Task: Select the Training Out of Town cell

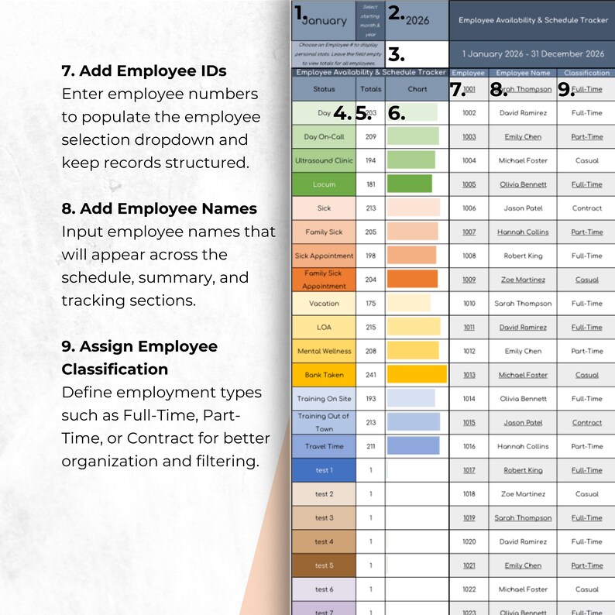Action: click(x=324, y=422)
